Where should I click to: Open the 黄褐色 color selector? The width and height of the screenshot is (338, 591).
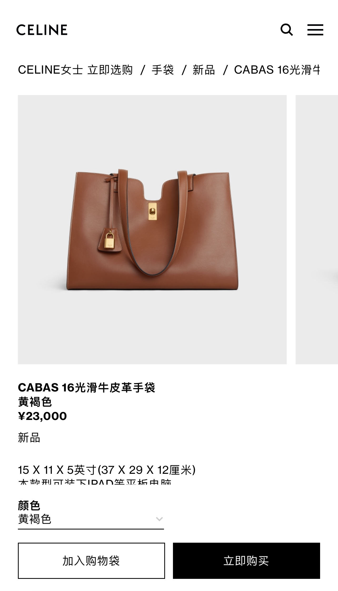click(91, 519)
